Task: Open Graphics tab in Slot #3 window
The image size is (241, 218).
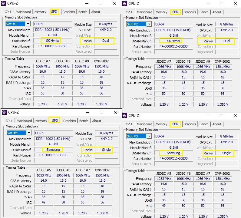Action: point(190,124)
